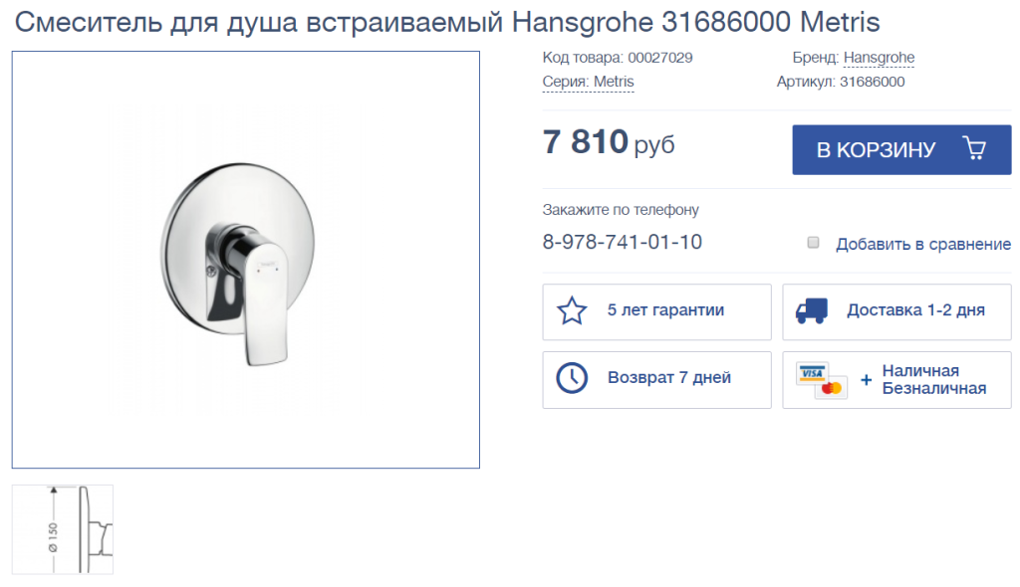Image resolution: width=1020 pixels, height=587 pixels.
Task: Click the delivery truck icon
Action: pos(811,310)
